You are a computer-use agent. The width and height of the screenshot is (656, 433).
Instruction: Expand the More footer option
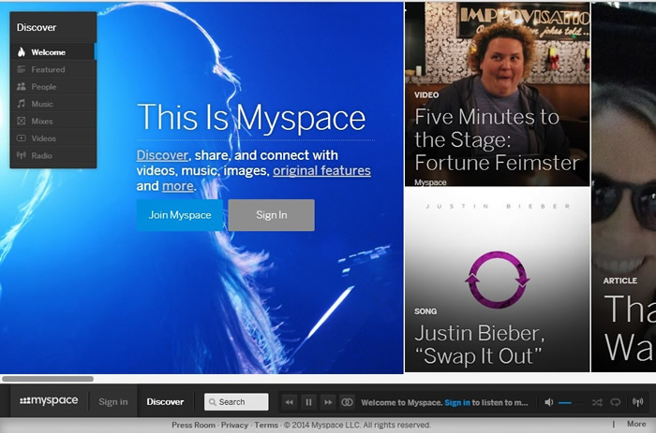click(x=636, y=425)
